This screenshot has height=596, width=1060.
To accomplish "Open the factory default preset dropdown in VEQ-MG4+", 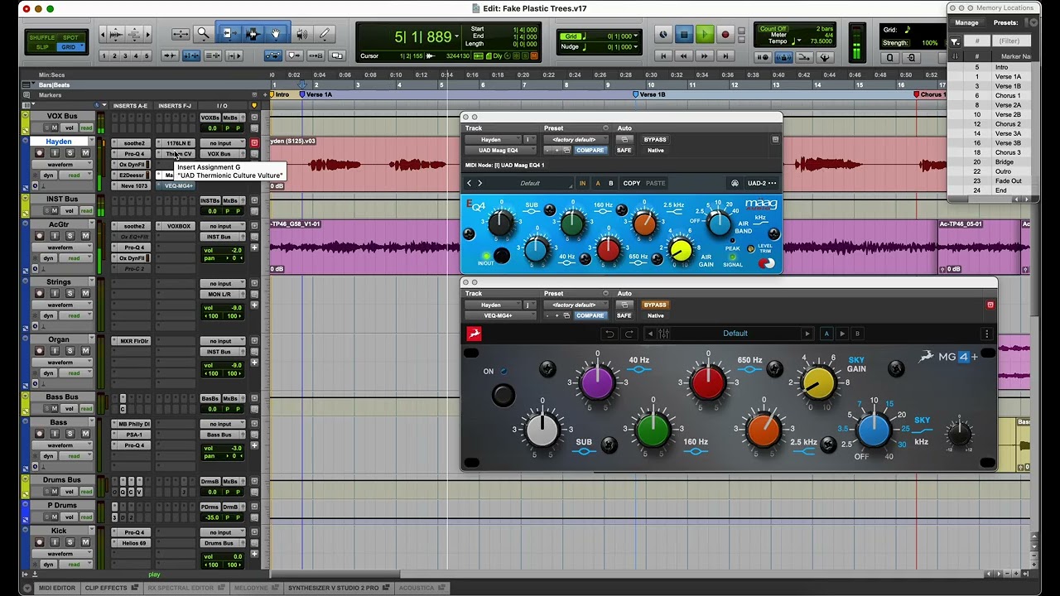I will pyautogui.click(x=575, y=305).
